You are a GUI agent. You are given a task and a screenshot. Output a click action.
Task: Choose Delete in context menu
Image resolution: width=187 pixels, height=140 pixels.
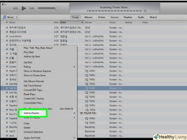click(27, 128)
